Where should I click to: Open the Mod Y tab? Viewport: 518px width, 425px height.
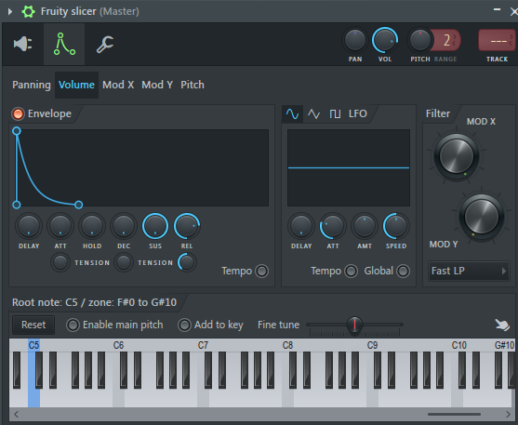[157, 85]
